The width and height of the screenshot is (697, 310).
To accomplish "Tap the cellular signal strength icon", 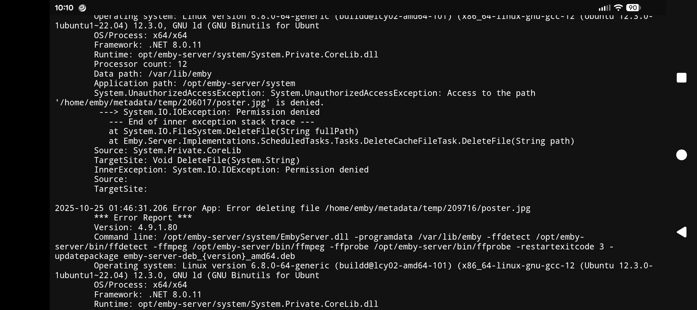I will coord(604,8).
